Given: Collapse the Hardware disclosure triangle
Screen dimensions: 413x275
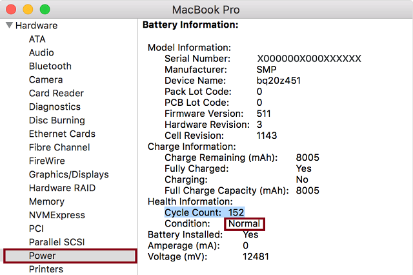Looking at the screenshot, I should pos(9,25).
